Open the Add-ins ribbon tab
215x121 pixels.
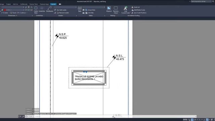click(x=15, y=4)
